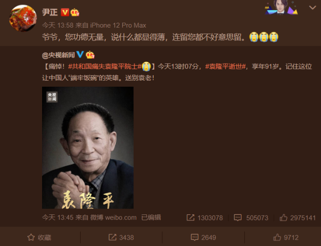Open original post comments 505073
The width and height of the screenshot is (321, 246).
click(x=251, y=217)
